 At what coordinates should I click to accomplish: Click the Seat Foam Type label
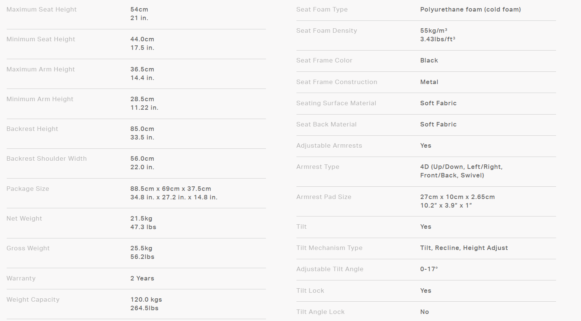322,9
